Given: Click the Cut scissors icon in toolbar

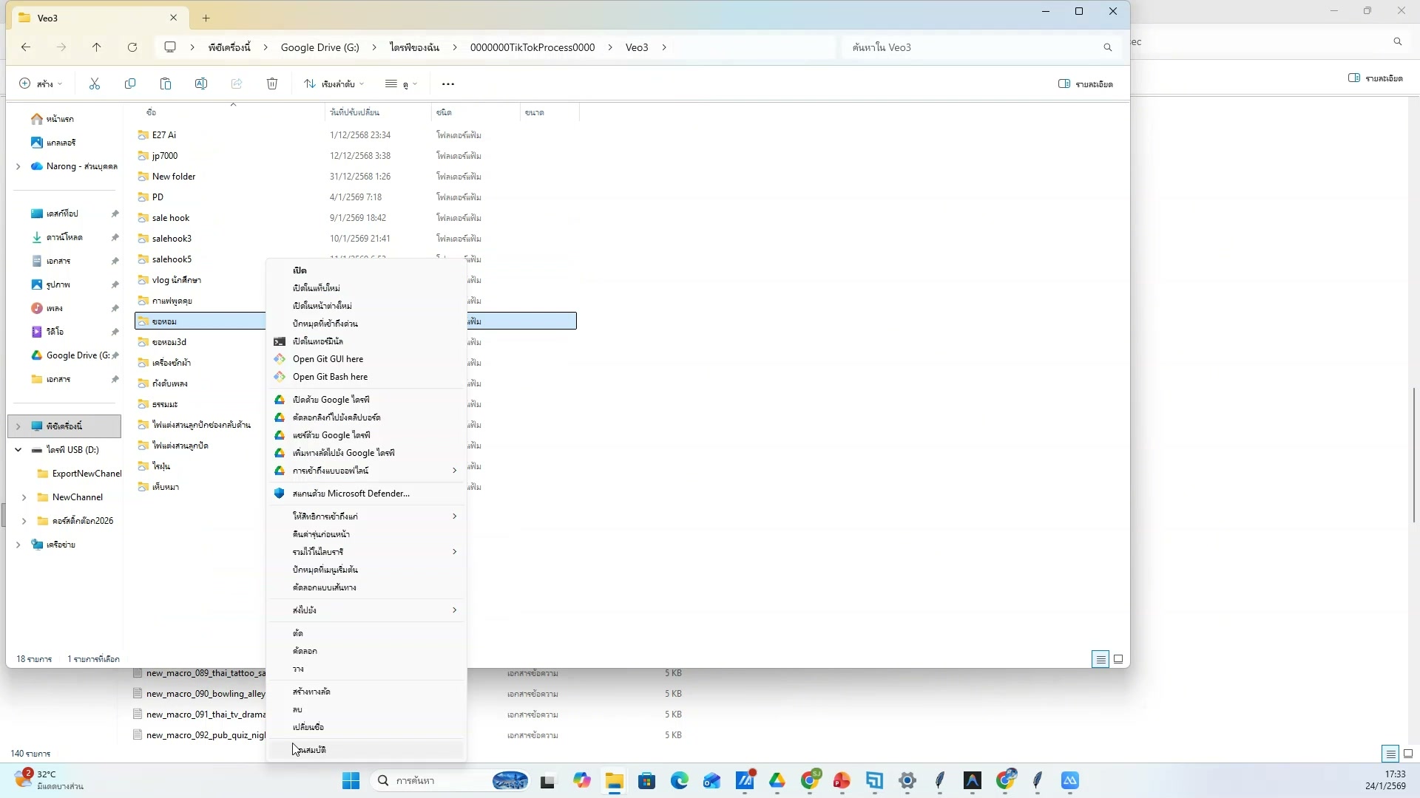Looking at the screenshot, I should 95,84.
